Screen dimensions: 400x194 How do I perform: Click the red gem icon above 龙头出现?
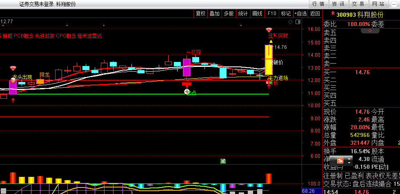pos(13,68)
